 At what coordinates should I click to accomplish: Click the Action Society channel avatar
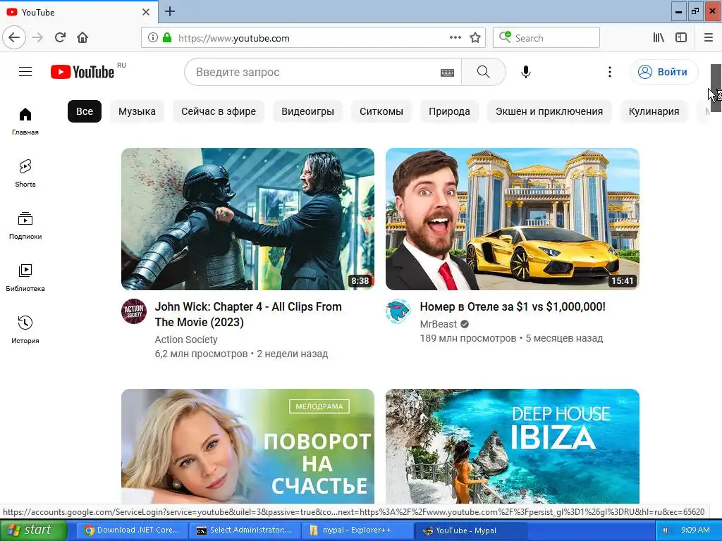[134, 311]
